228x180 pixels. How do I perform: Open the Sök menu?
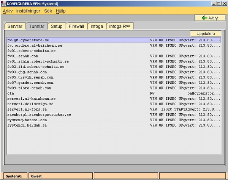tap(48, 11)
